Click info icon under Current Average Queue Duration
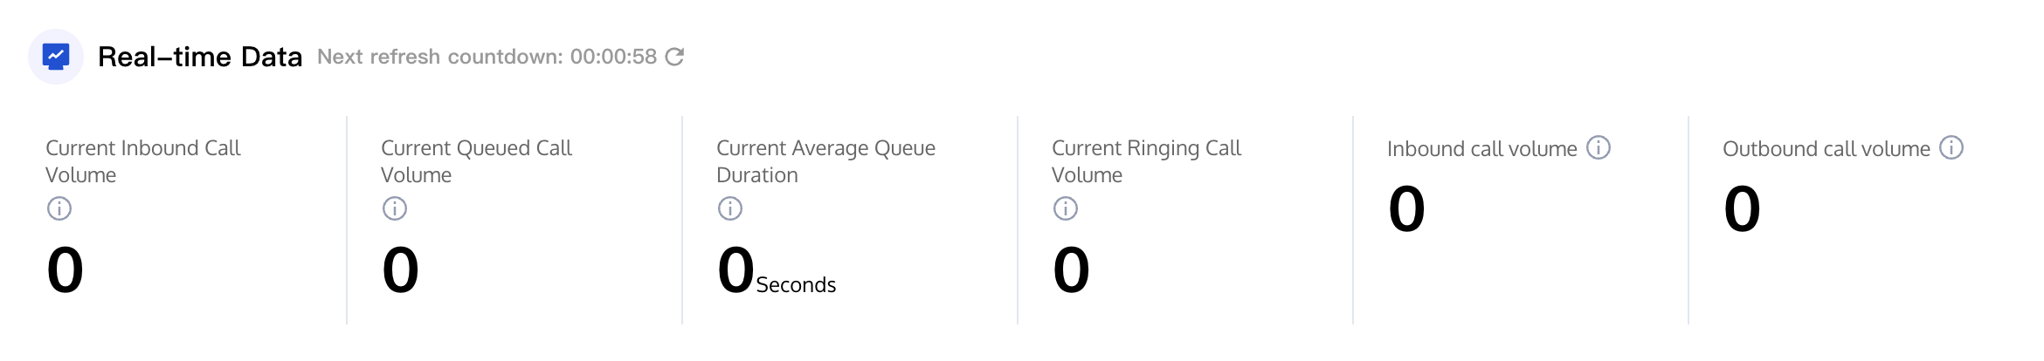 click(x=730, y=208)
